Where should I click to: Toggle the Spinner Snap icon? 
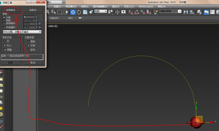click(149, 12)
